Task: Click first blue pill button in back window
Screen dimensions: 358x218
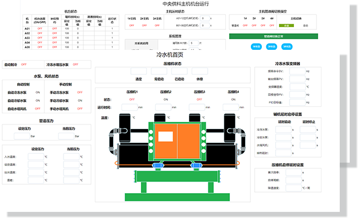Action: tap(256, 46)
